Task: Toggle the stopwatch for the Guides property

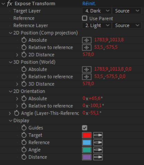Action: [24, 128]
